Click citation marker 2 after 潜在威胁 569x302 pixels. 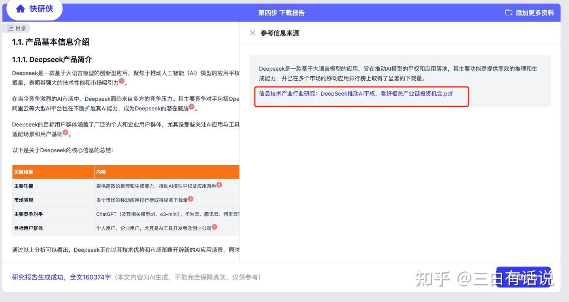192,106
